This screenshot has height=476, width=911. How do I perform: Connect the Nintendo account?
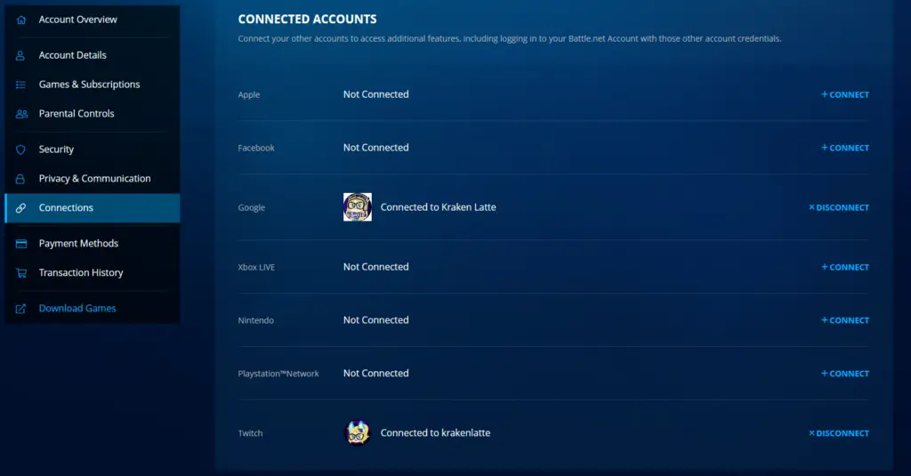845,320
